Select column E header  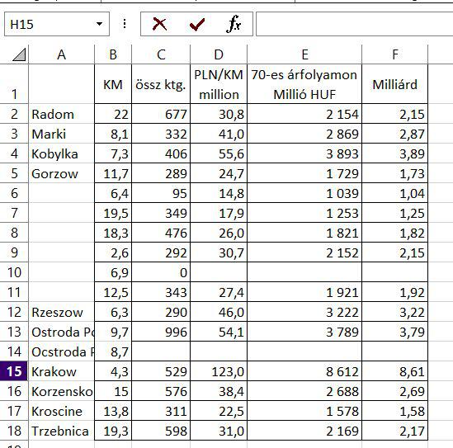(304, 54)
